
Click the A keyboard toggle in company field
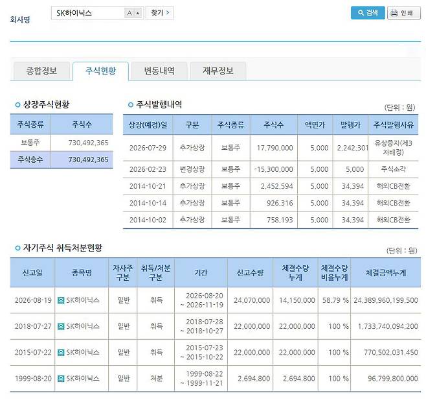coord(129,13)
